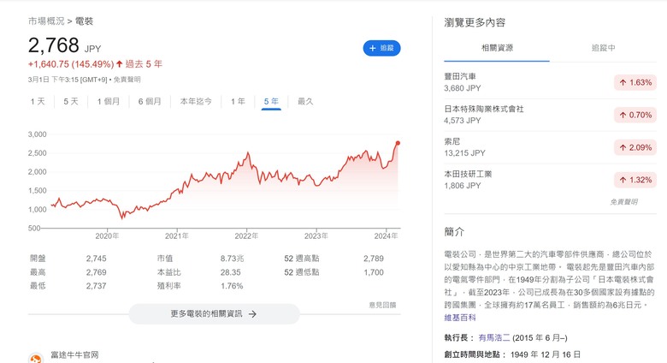
Task: Click the 免責聲明 link under related stocks
Action: click(x=623, y=202)
